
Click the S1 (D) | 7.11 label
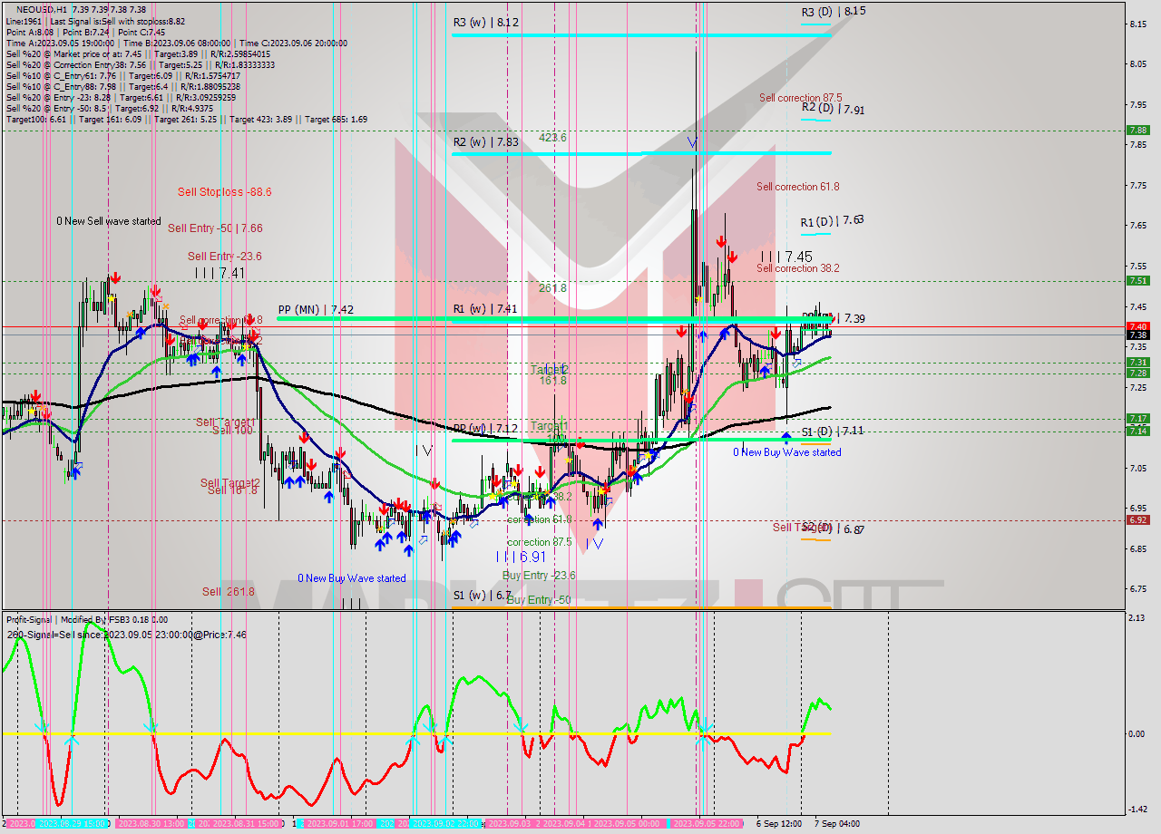[x=833, y=432]
